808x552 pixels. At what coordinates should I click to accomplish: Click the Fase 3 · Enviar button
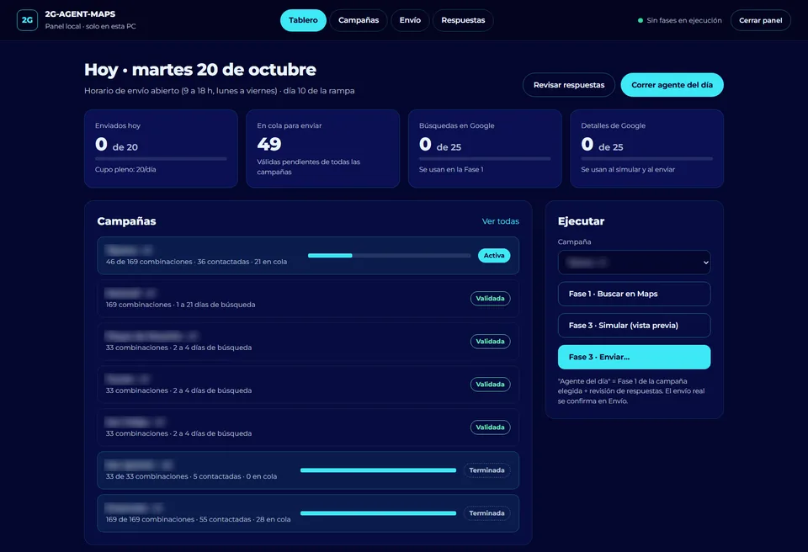coord(635,357)
